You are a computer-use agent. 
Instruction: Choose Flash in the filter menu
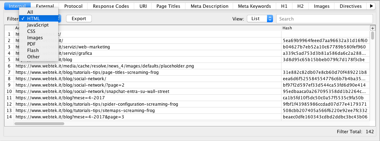pyautogui.click(x=39, y=50)
